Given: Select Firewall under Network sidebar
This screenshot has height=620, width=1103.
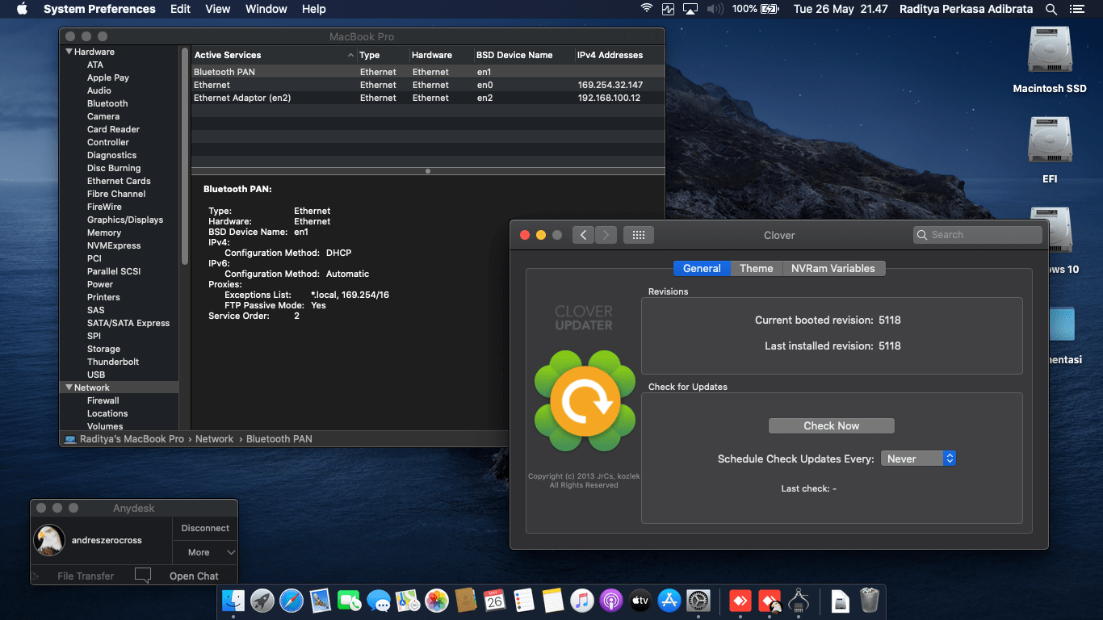Looking at the screenshot, I should click(x=103, y=400).
